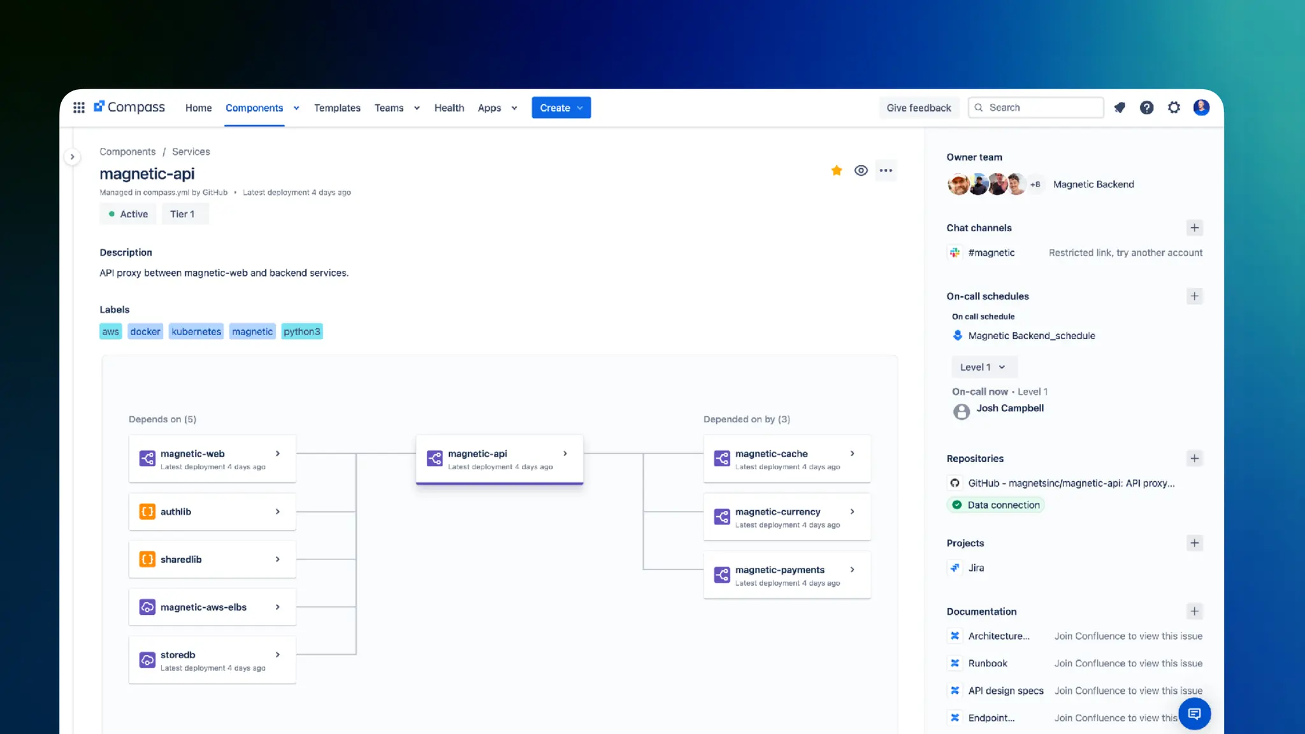Open the notifications icon in top bar
The width and height of the screenshot is (1305, 734).
point(1120,108)
